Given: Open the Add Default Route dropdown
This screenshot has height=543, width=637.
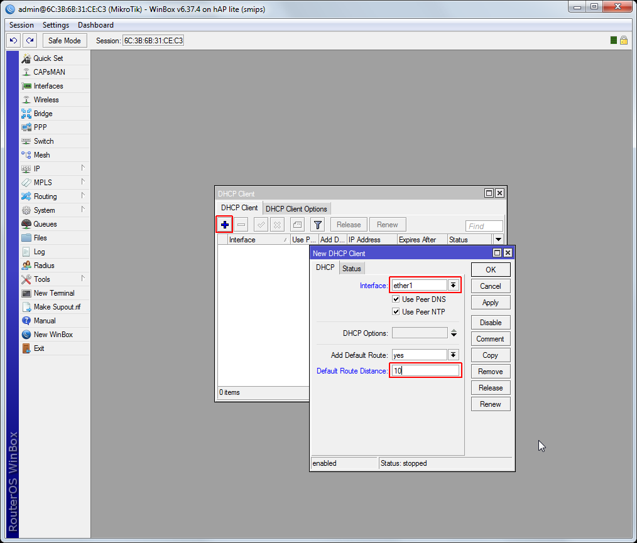Looking at the screenshot, I should tap(453, 355).
